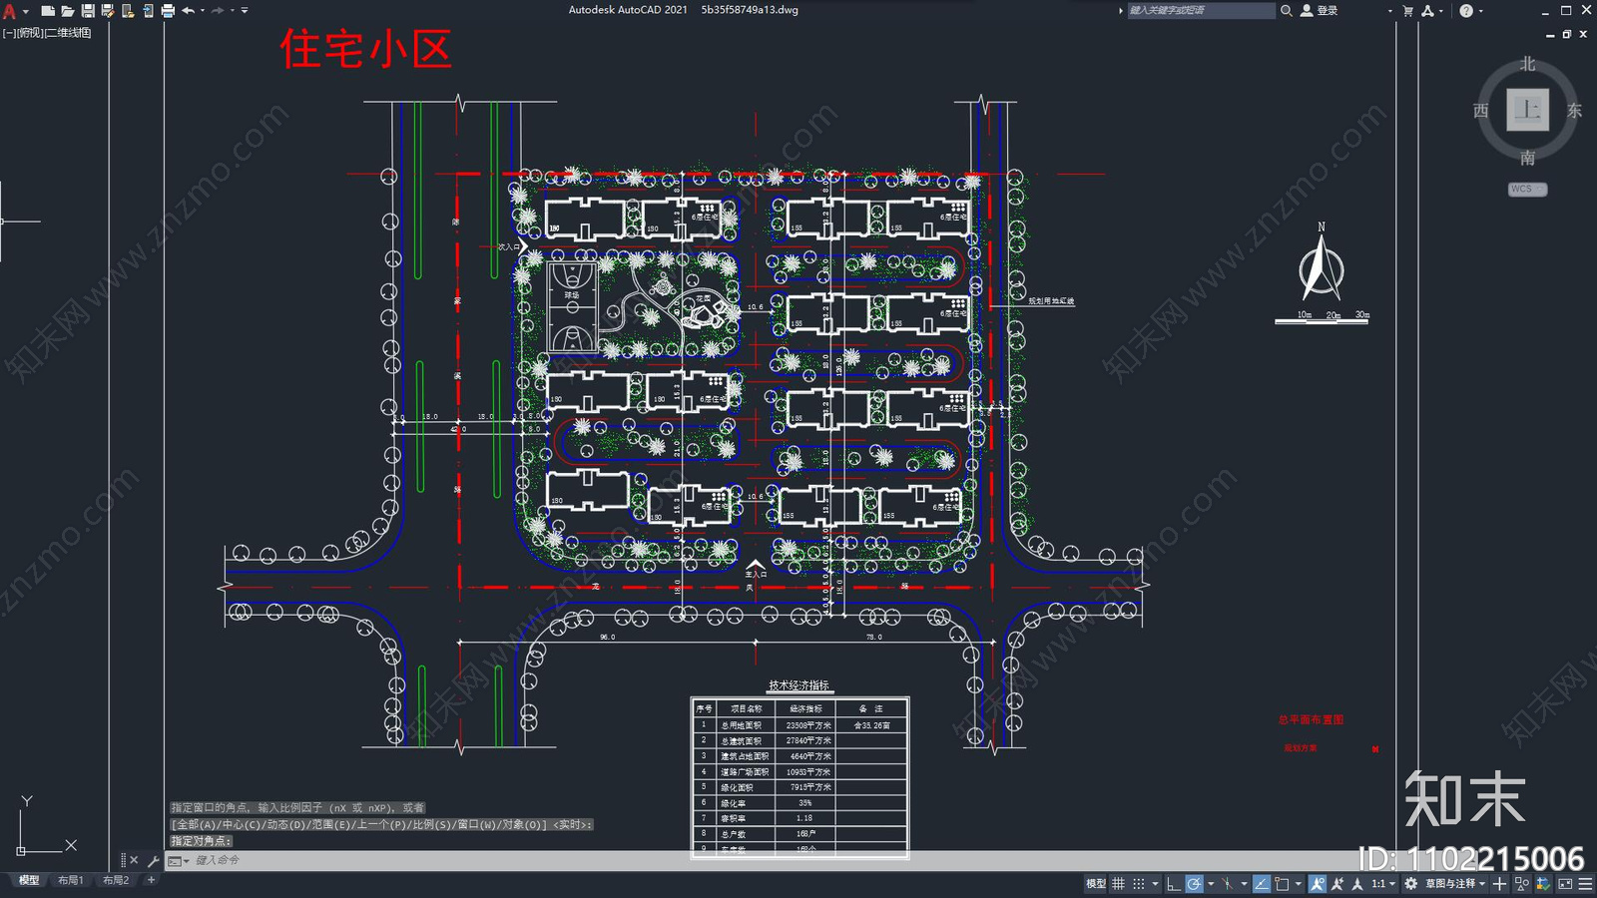Click the status bar customization gear icon
This screenshot has width=1597, height=898.
[x=1410, y=885]
